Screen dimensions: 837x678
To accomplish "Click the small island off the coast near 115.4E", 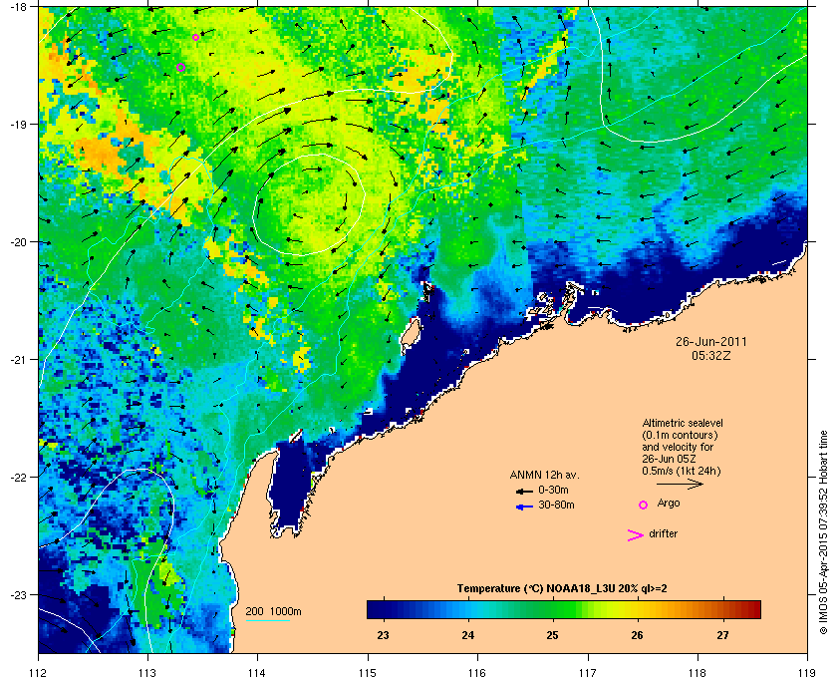I will point(410,338).
